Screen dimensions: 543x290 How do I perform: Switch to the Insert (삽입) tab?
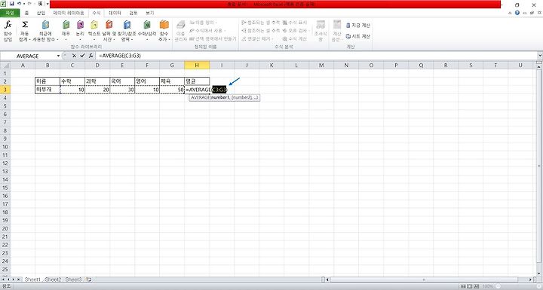coord(41,13)
